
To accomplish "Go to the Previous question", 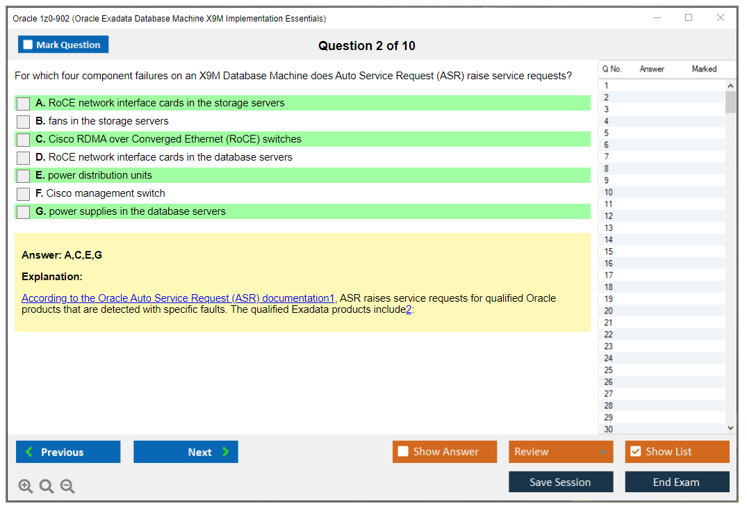I will [x=67, y=451].
